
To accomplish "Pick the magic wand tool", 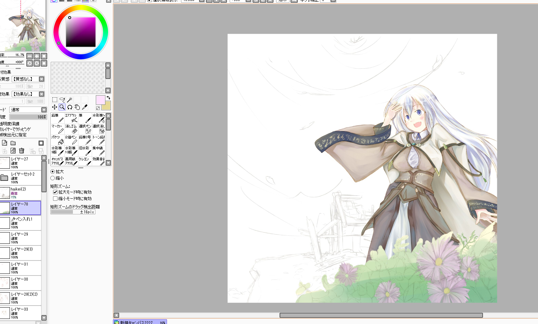I will [69, 100].
